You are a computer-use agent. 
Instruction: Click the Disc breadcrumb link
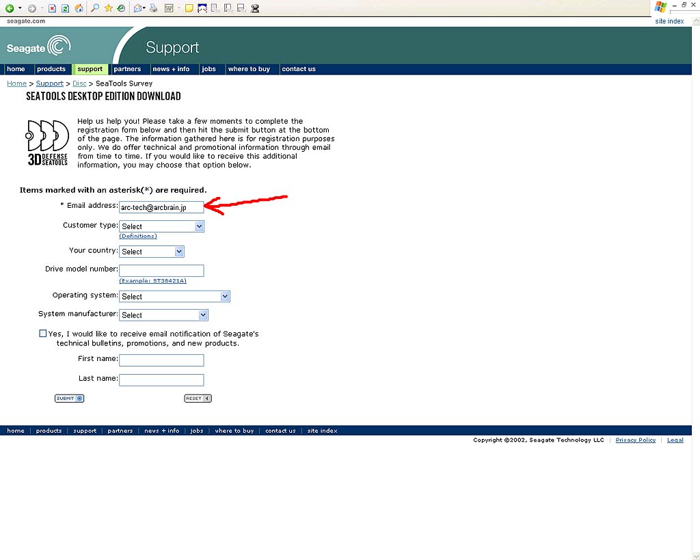79,83
